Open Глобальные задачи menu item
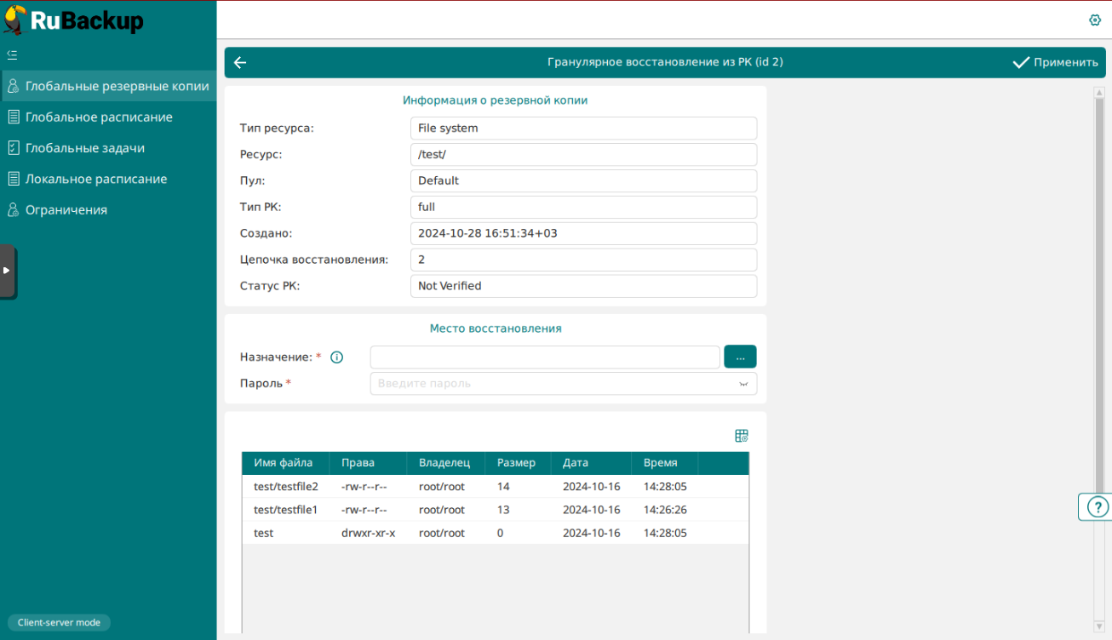 tap(85, 148)
